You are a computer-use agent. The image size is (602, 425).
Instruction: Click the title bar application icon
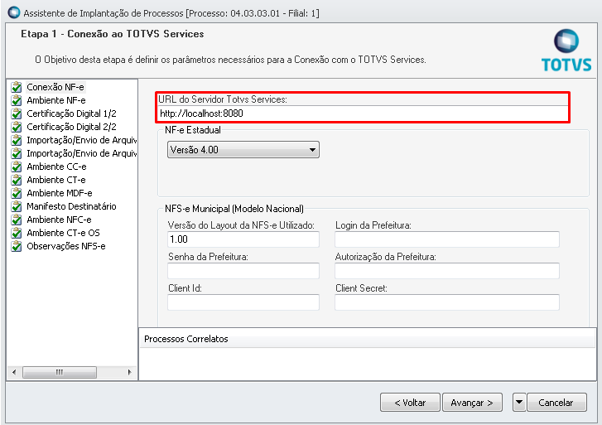[14, 12]
